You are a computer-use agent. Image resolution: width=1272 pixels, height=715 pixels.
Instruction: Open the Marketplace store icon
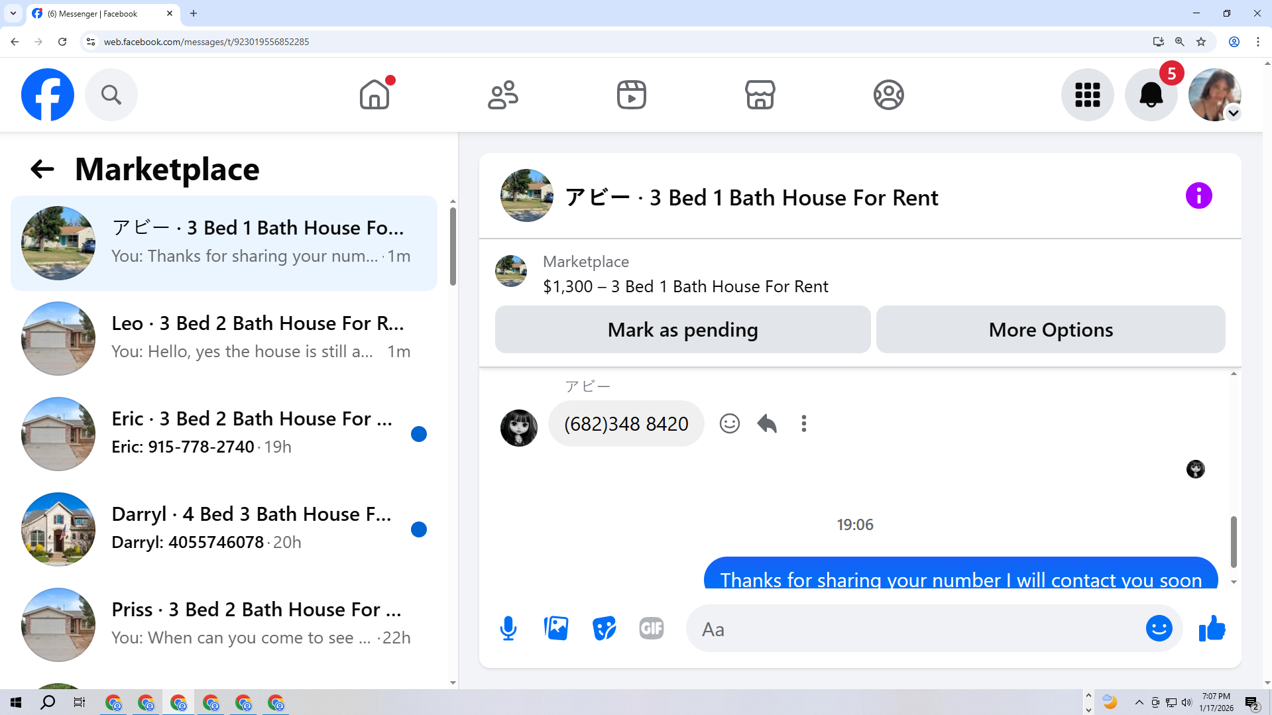point(760,95)
